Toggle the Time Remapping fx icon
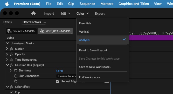Viewport: 173px width, 94px height. click(x=12, y=60)
